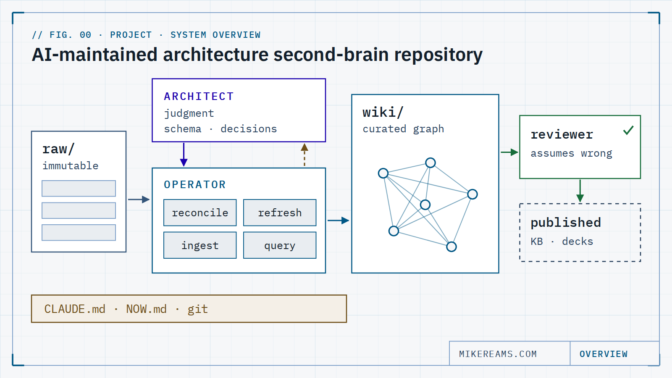The width and height of the screenshot is (672, 378).
Task: Click the center node of the wiki graph
Action: pyautogui.click(x=425, y=205)
